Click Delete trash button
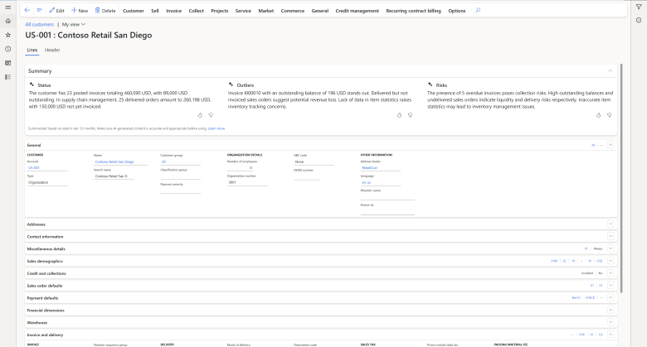 tap(105, 11)
